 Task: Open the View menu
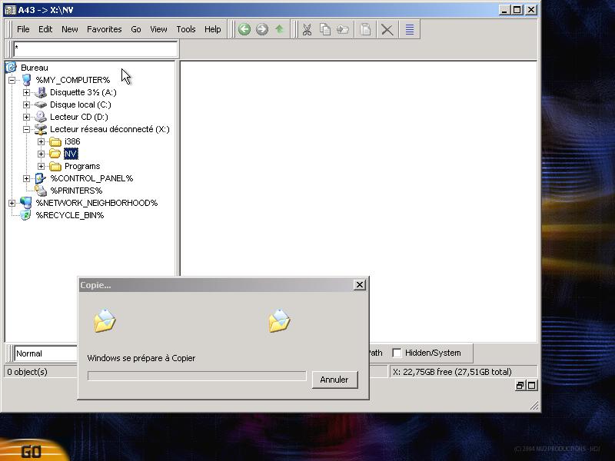158,29
